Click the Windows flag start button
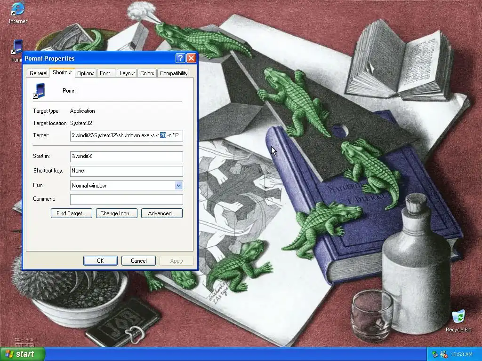Screen dimensions: 482x361 [x=22, y=354]
